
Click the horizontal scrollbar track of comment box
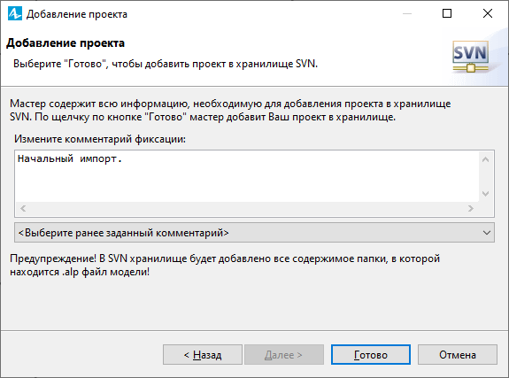[247, 209]
